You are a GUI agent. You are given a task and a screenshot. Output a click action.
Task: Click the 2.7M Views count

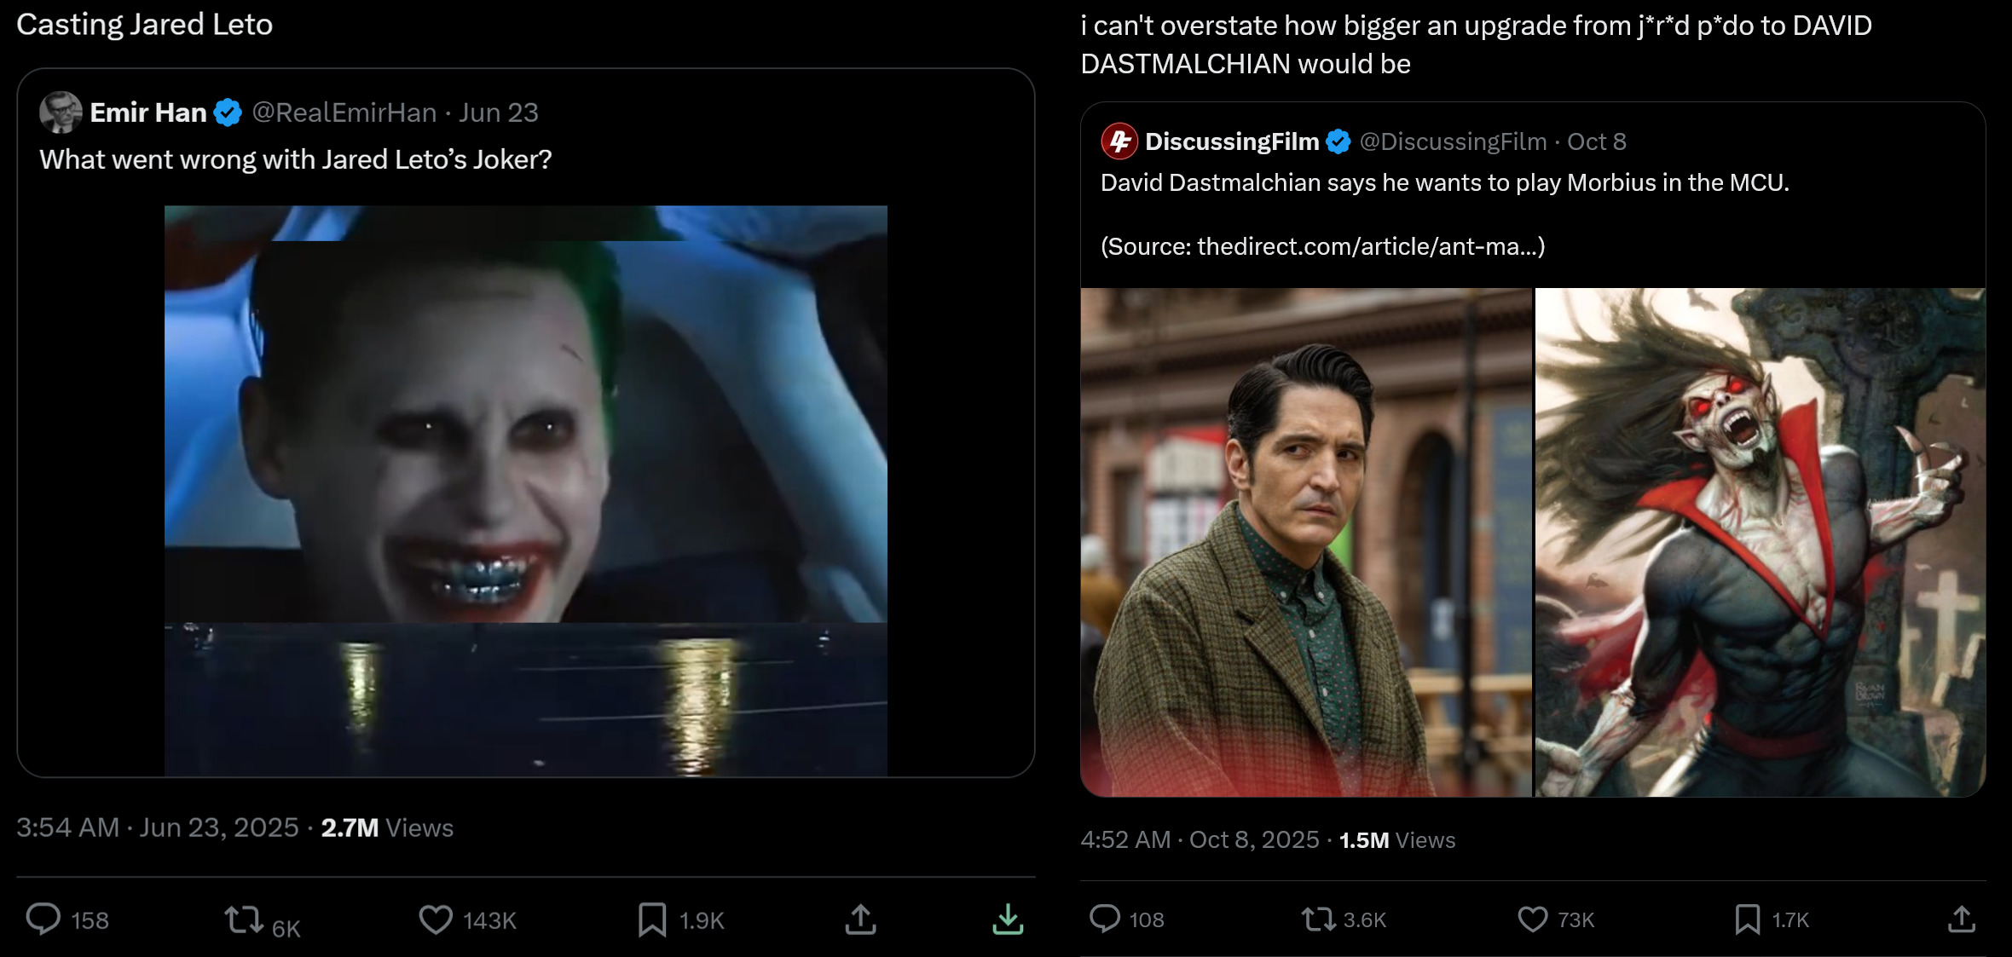387,827
